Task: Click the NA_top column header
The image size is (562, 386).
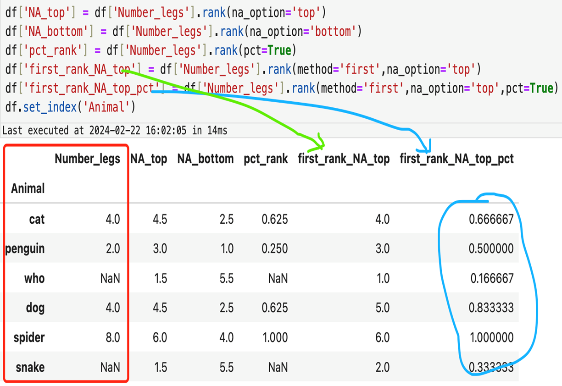Action: tap(149, 159)
